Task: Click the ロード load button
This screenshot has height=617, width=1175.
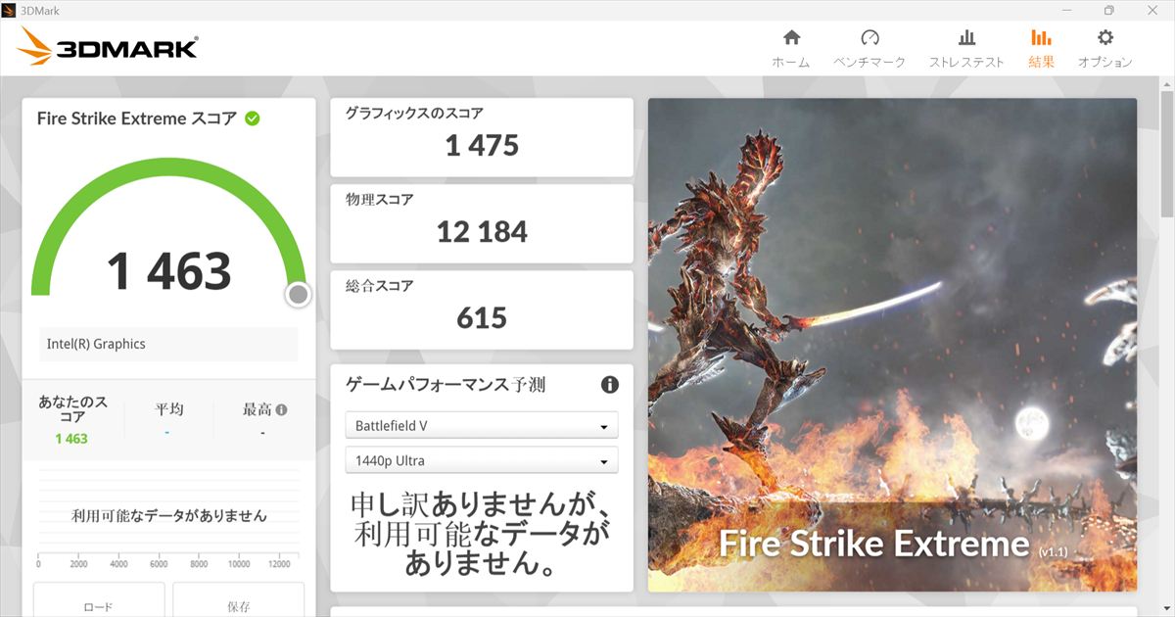Action: (x=99, y=599)
